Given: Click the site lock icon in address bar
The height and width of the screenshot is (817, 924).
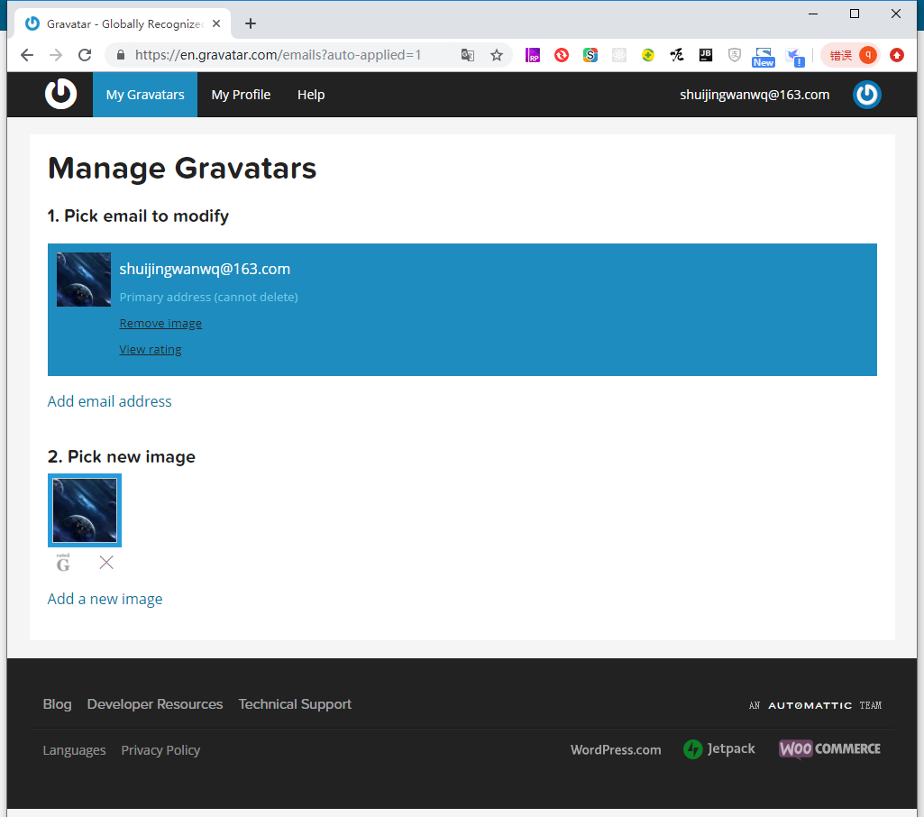Looking at the screenshot, I should pyautogui.click(x=121, y=55).
